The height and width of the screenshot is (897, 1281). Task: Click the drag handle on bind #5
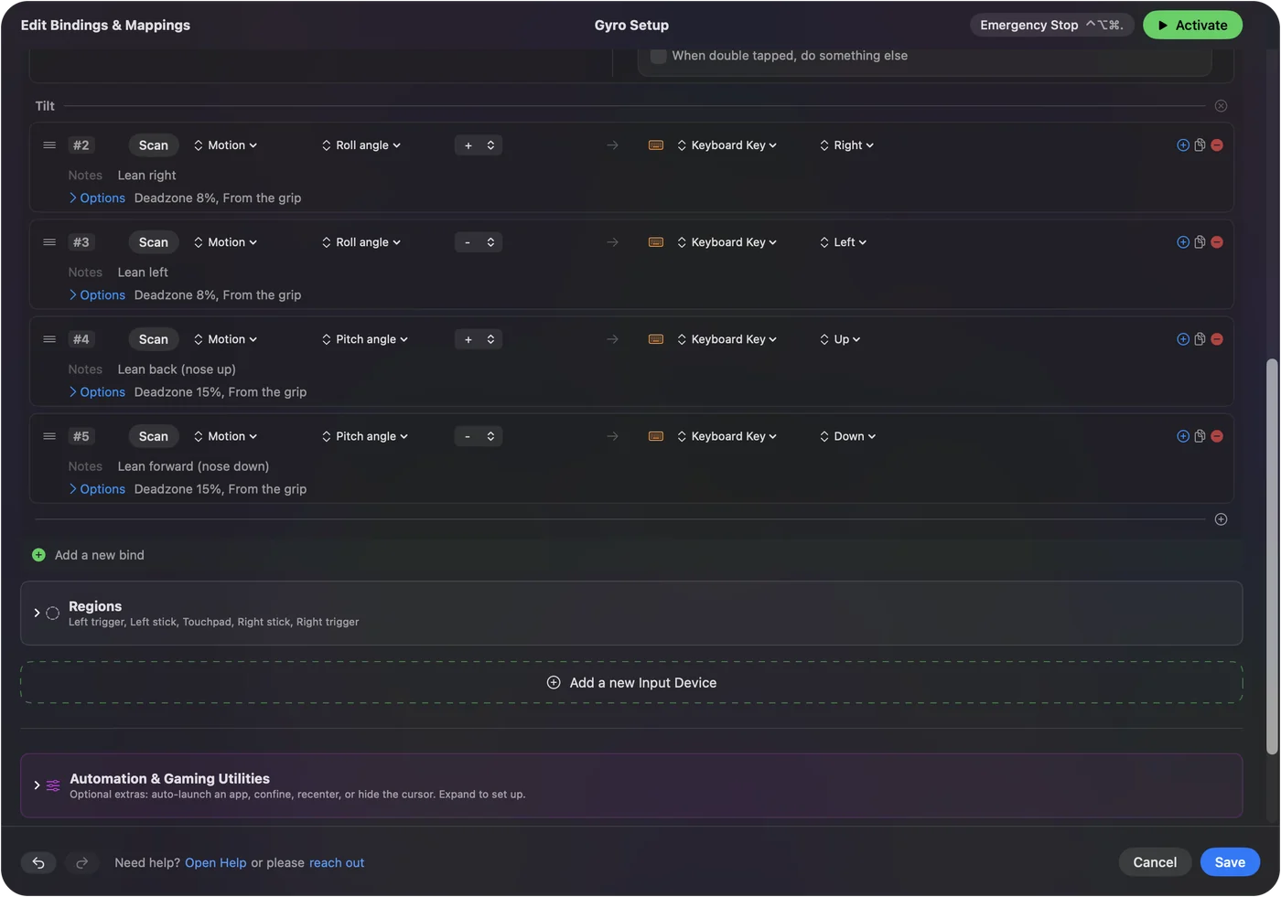coord(49,436)
